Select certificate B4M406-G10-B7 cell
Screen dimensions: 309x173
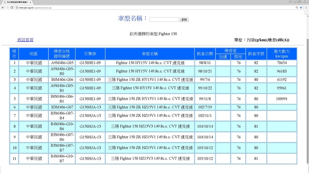(x=62, y=158)
